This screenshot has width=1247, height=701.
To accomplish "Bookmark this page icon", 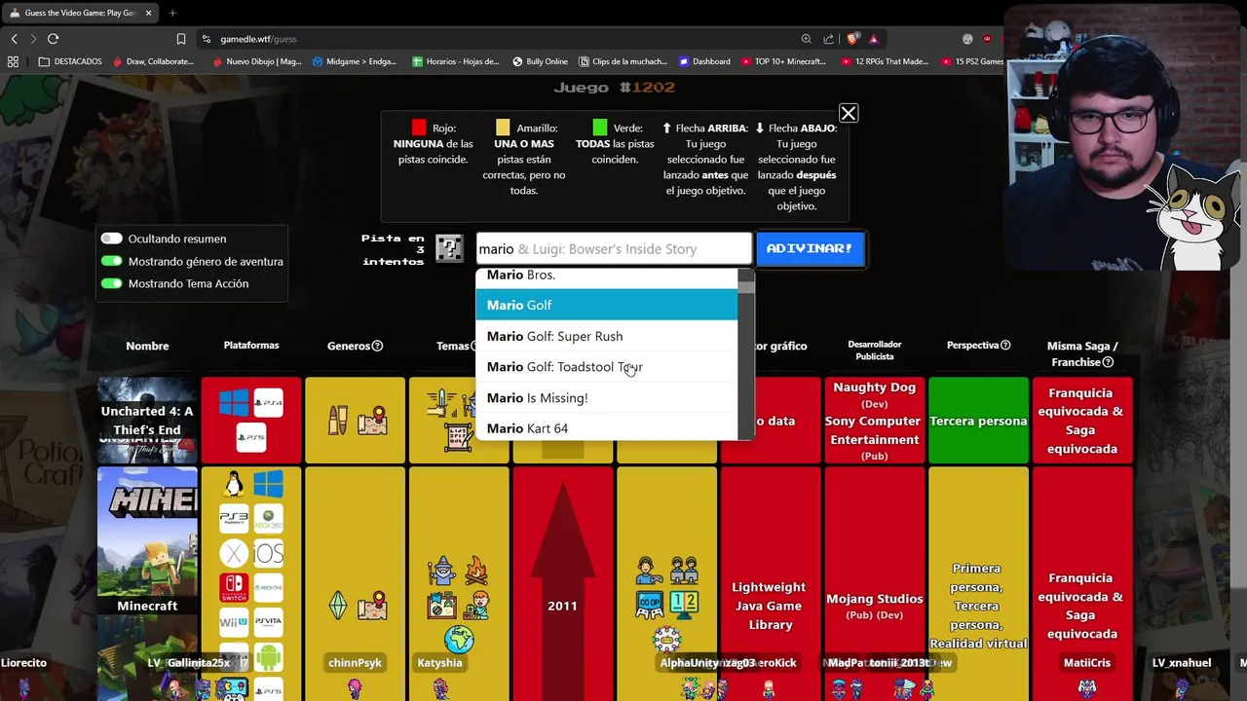I will tap(181, 39).
